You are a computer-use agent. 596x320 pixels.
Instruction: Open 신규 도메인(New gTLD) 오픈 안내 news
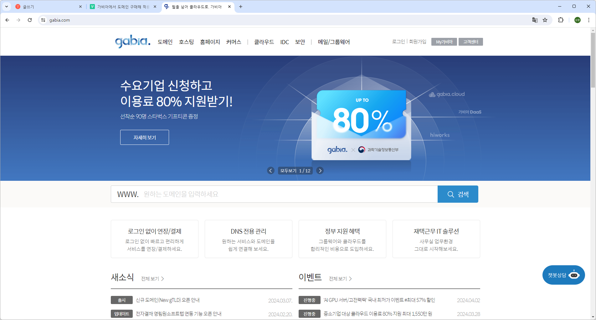coord(168,300)
